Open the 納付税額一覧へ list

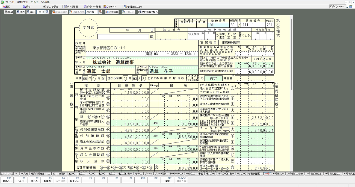(148, 12)
